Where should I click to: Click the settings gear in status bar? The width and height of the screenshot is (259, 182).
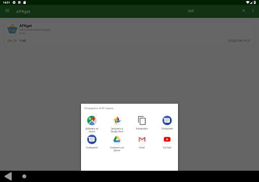point(14,3)
